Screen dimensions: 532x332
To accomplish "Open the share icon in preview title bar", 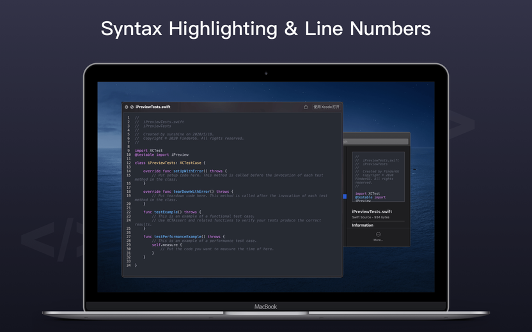I will [x=306, y=107].
